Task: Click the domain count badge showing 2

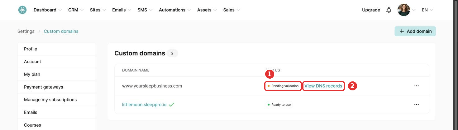Action: click(x=172, y=53)
